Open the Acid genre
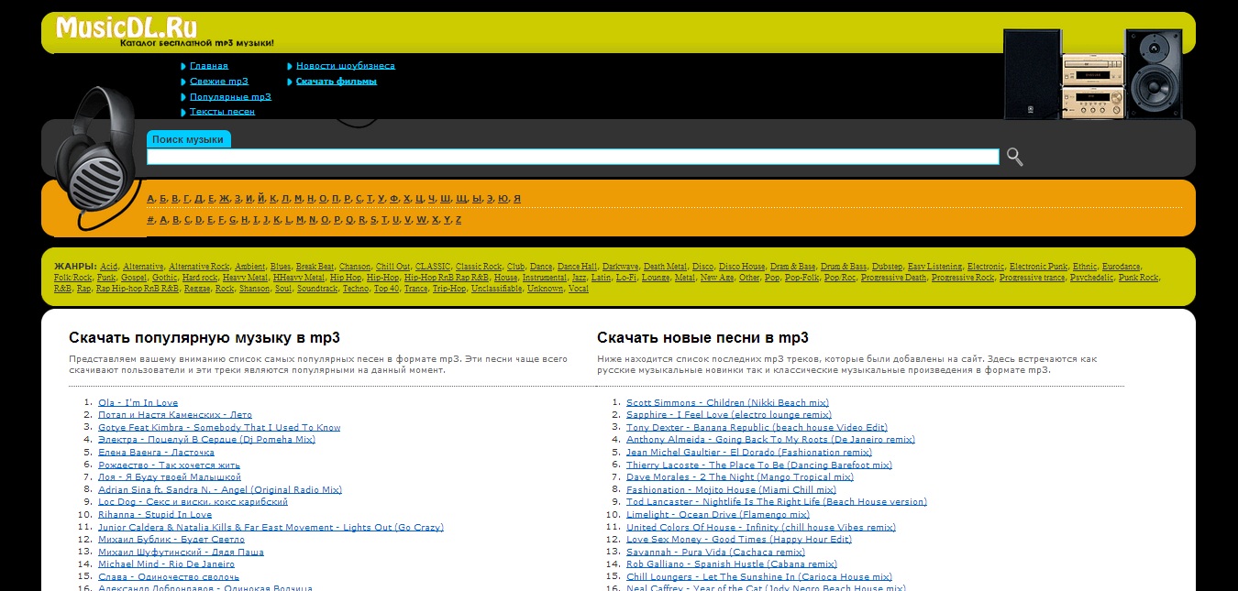This screenshot has width=1238, height=591. pos(109,266)
